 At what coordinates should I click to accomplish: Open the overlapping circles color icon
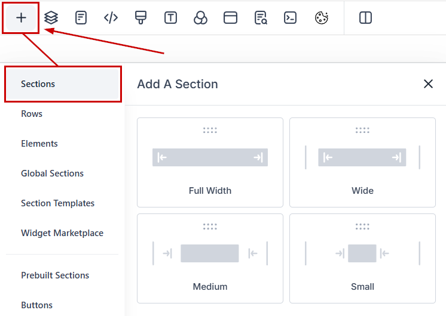pyautogui.click(x=200, y=18)
